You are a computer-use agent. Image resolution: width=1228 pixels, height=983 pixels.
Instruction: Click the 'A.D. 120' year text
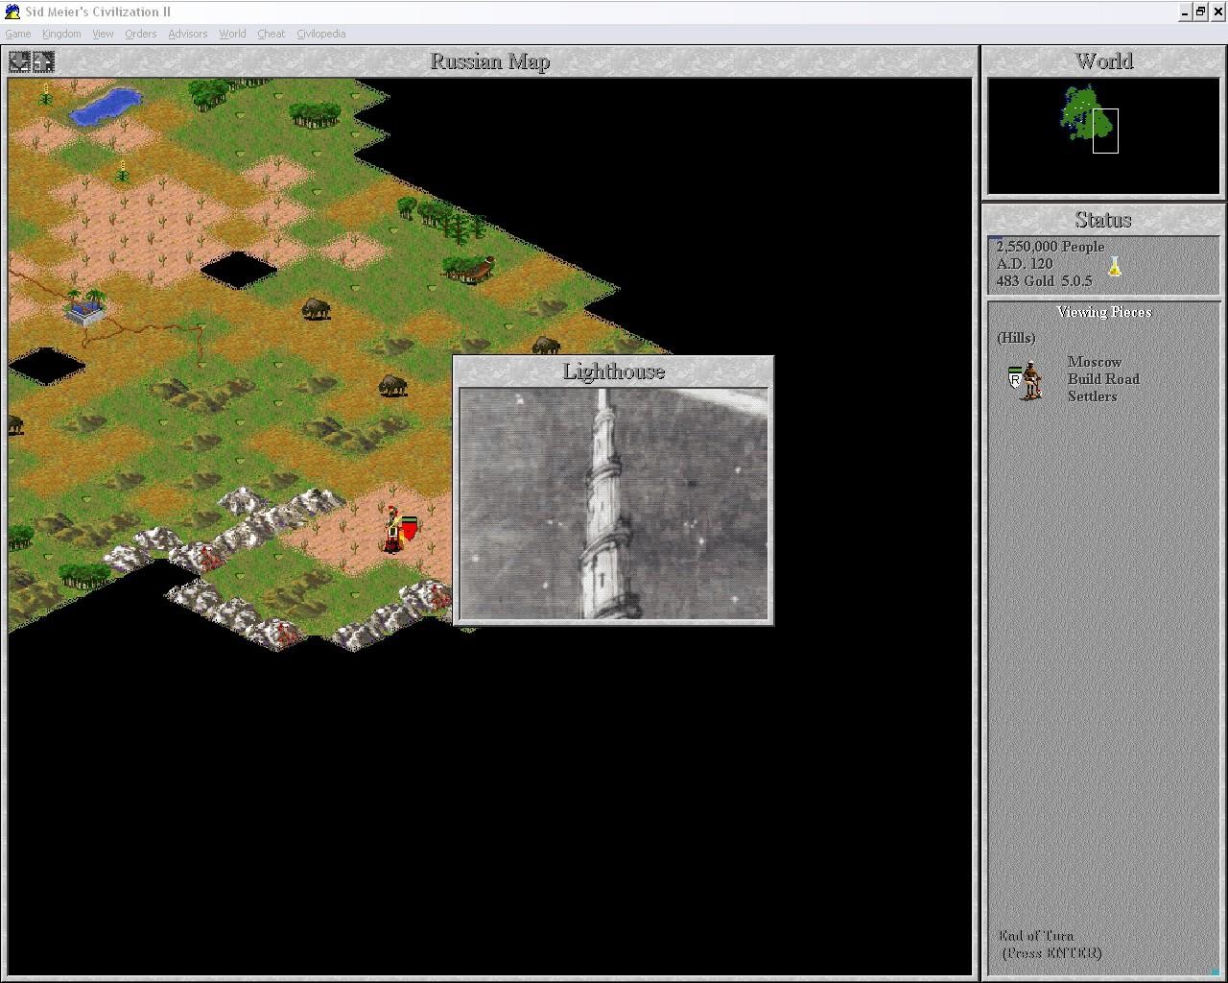click(x=1025, y=264)
